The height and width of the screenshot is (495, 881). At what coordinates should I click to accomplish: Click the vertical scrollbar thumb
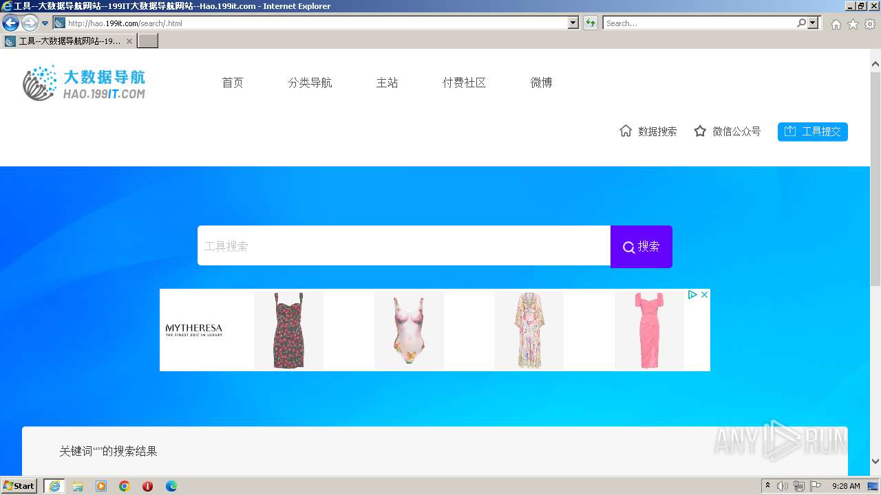pyautogui.click(x=875, y=179)
